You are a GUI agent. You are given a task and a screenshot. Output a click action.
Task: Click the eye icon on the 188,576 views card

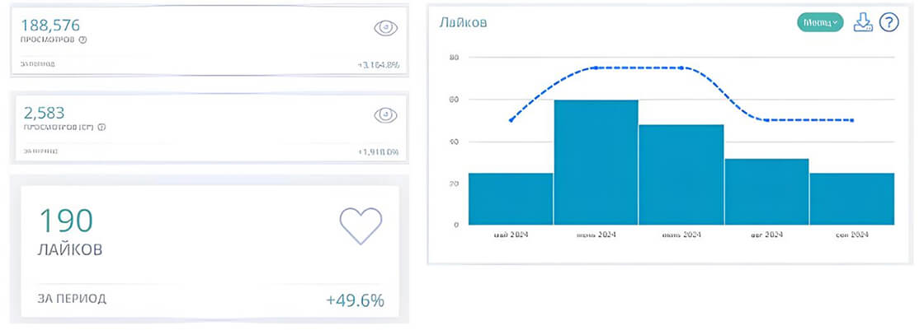385,28
